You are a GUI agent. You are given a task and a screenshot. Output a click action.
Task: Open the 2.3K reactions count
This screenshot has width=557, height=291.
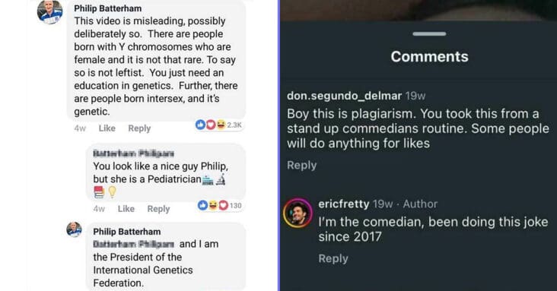coord(234,125)
